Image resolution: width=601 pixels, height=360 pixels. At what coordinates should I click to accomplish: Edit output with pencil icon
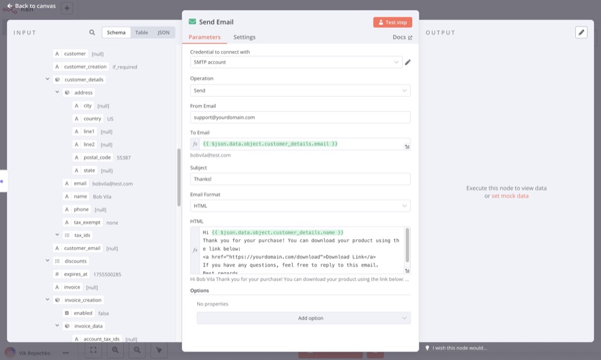(581, 32)
